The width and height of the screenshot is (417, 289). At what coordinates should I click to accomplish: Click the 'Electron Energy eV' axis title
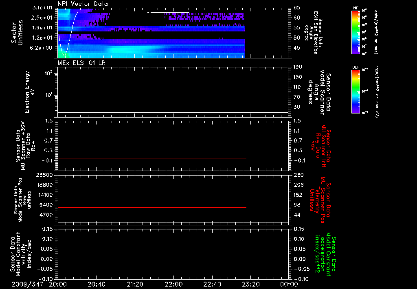(30, 92)
